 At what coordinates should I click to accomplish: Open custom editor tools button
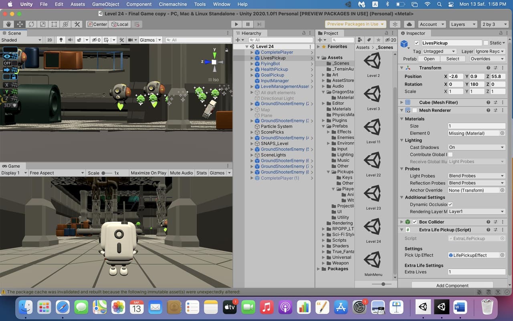(77, 24)
